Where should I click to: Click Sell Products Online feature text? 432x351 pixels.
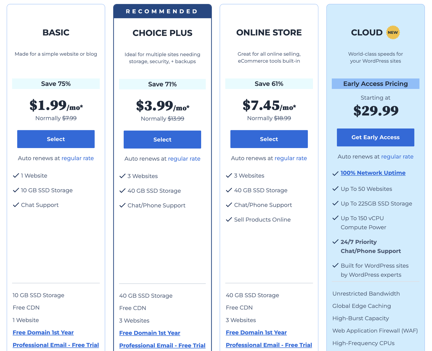tap(262, 220)
